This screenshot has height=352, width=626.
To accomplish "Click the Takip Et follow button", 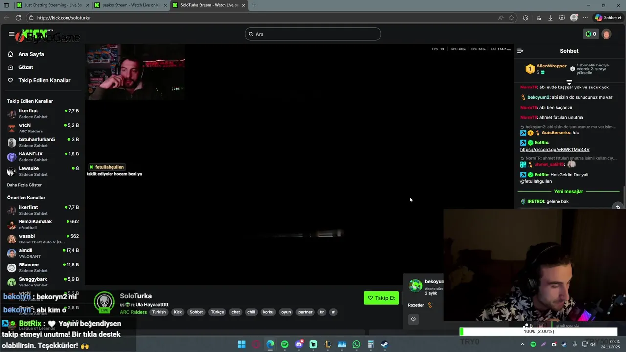I will (x=381, y=298).
